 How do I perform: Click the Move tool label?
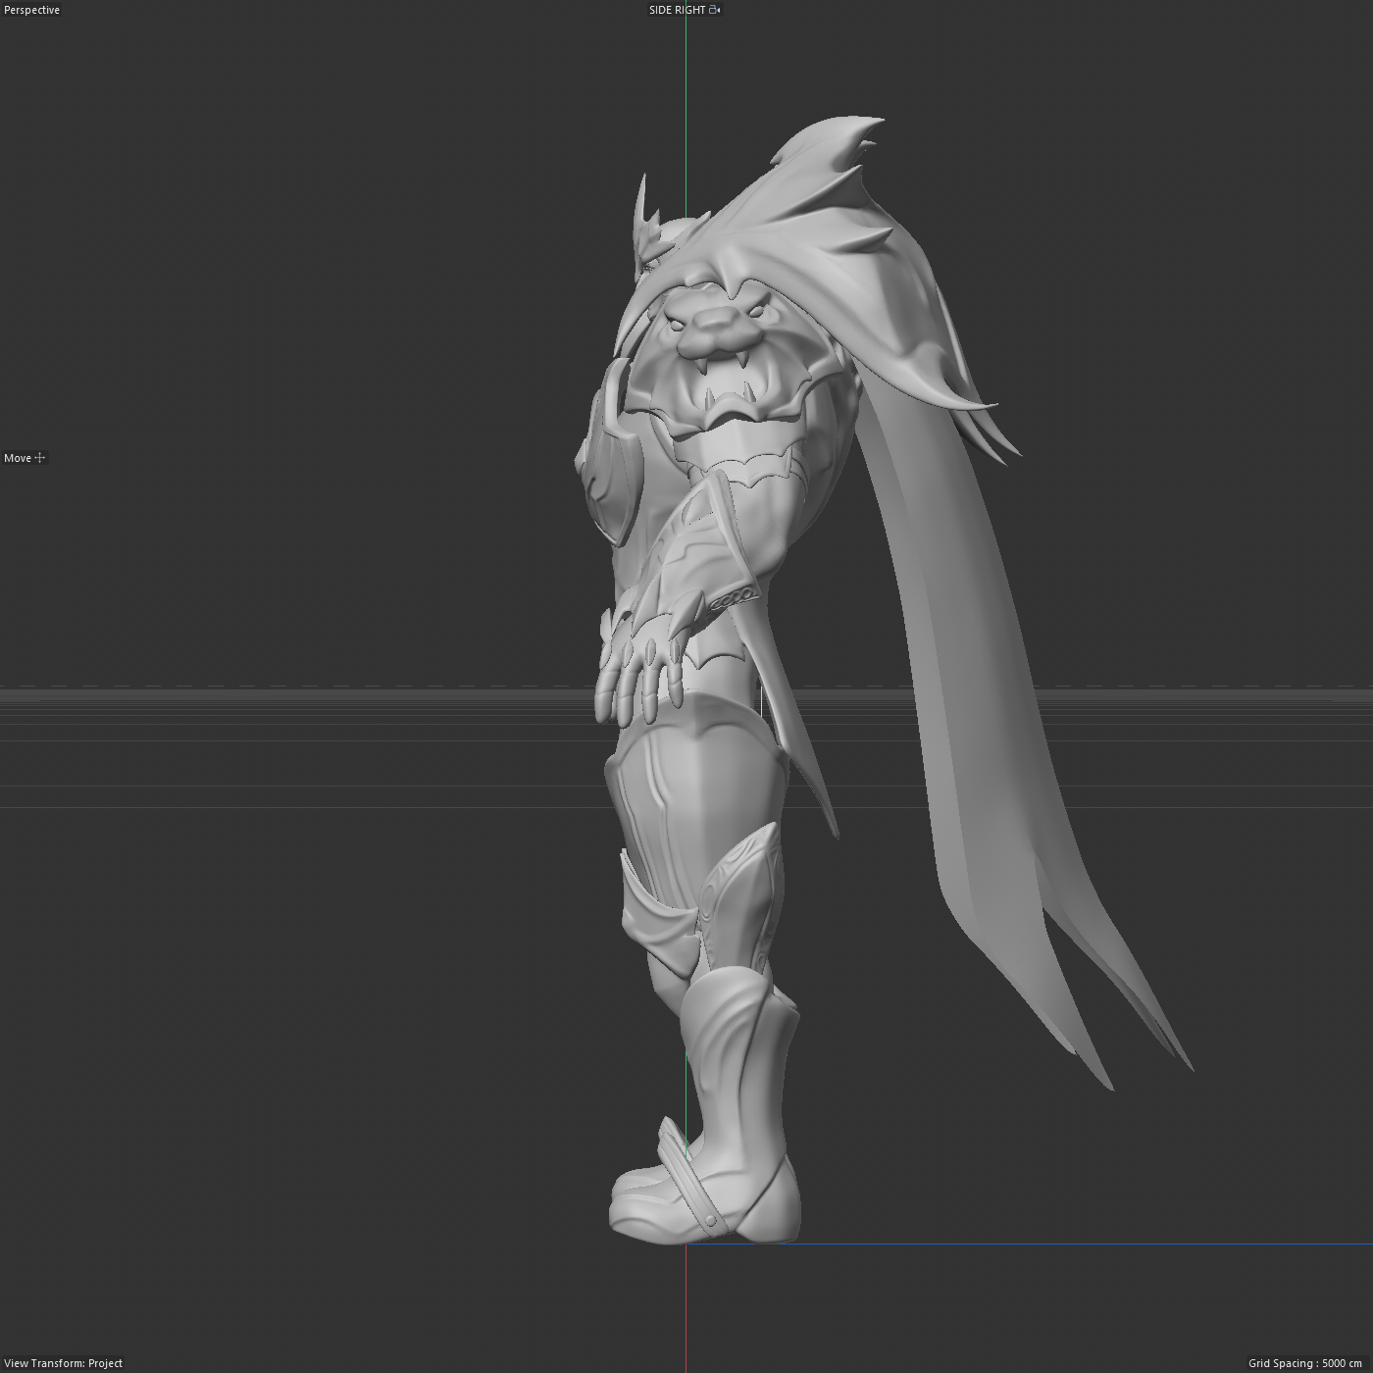pyautogui.click(x=18, y=458)
